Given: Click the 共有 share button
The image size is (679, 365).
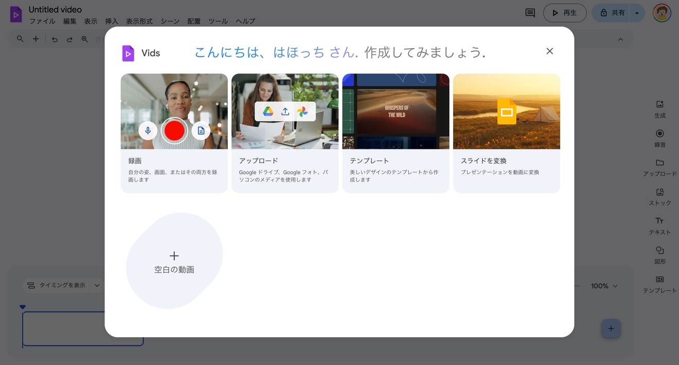Looking at the screenshot, I should tap(612, 13).
